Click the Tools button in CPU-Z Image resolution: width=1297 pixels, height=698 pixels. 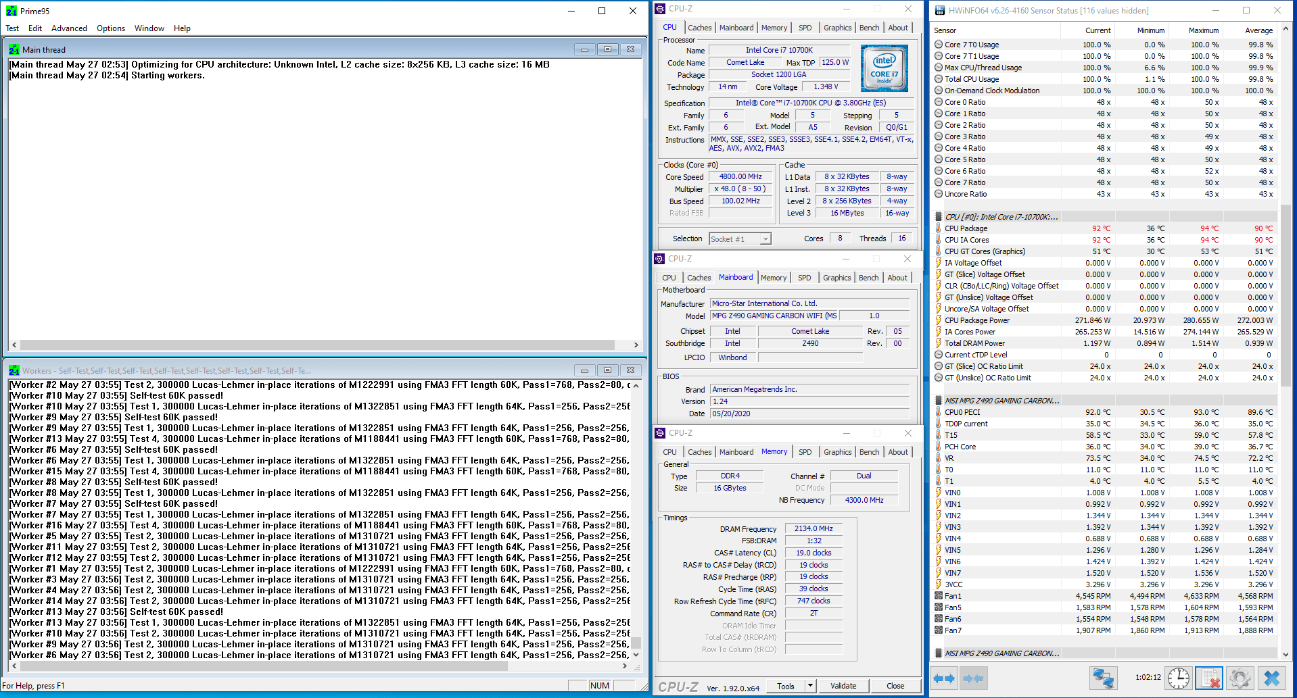pos(786,686)
